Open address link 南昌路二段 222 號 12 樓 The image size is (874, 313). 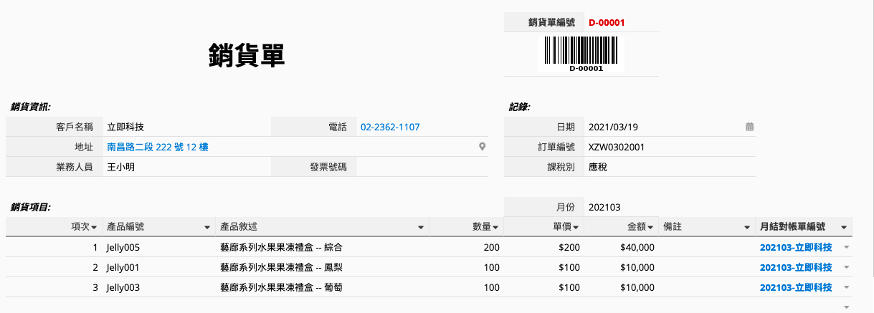tap(158, 147)
